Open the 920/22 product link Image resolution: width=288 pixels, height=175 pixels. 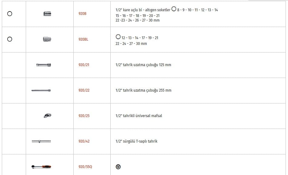click(x=84, y=90)
